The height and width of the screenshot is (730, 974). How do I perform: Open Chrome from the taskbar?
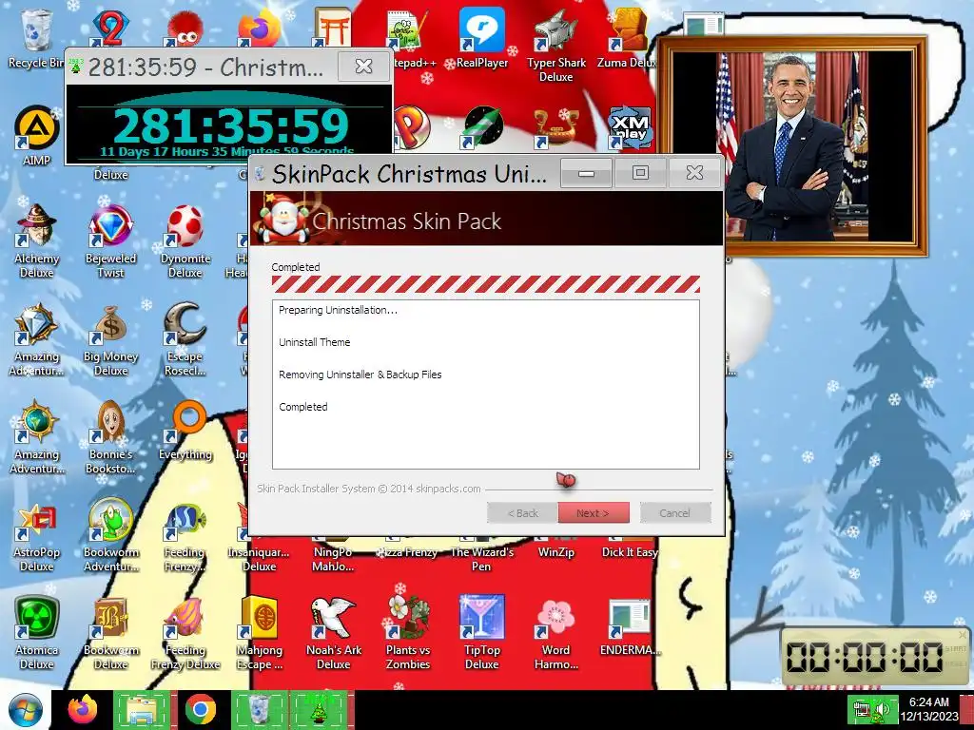pos(200,710)
